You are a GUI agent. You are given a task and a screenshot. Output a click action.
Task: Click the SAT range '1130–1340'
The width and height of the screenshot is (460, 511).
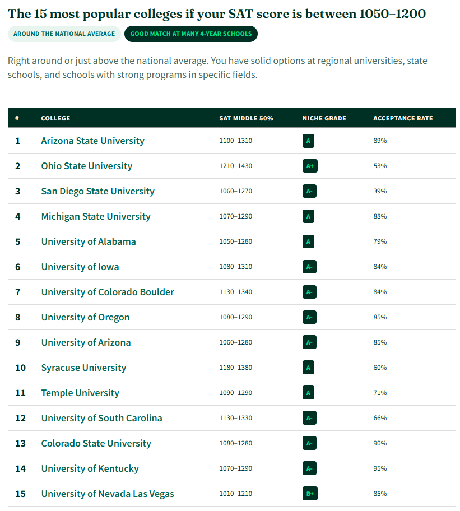[235, 292]
